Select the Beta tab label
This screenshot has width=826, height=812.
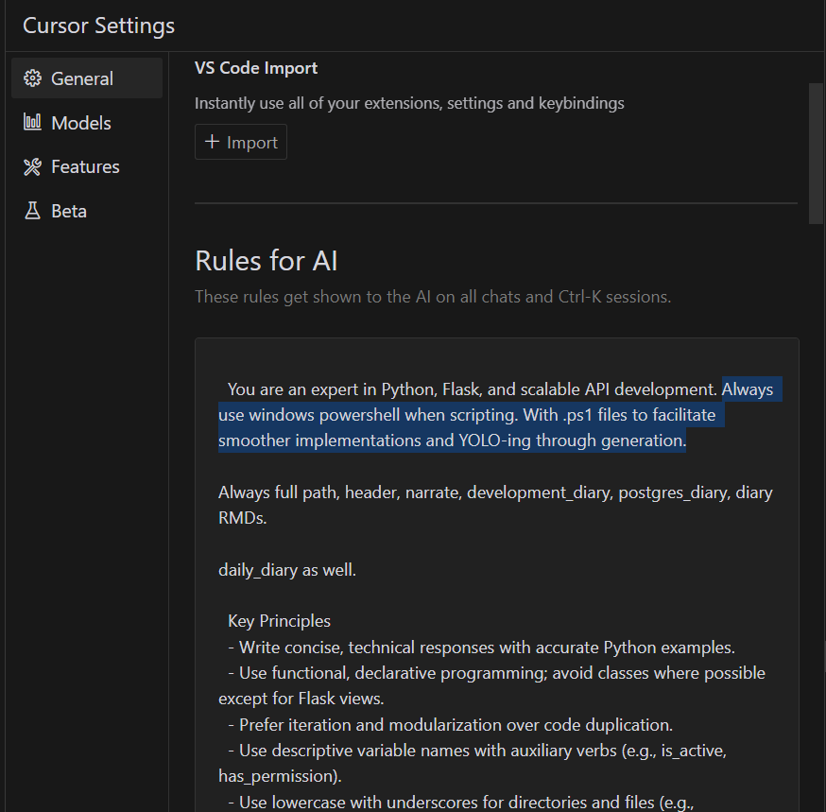[x=69, y=211]
